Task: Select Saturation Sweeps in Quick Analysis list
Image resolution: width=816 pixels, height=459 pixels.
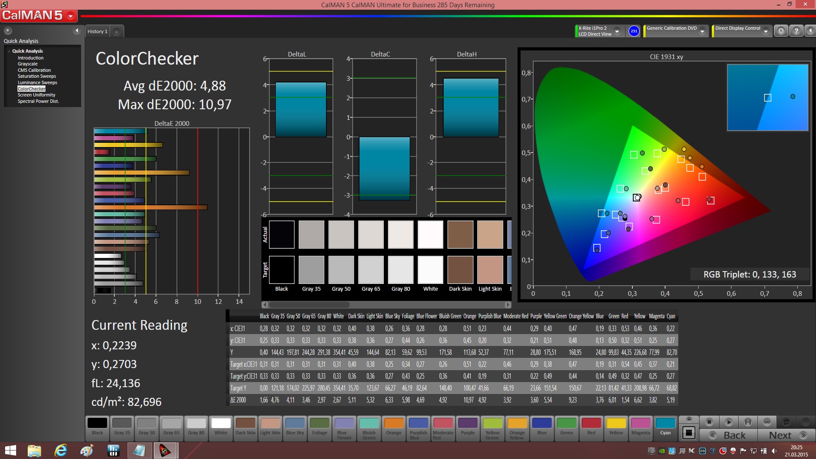Action: coord(37,76)
